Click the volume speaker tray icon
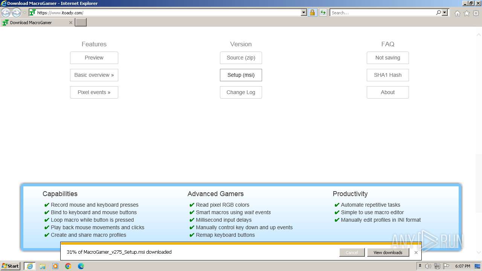This screenshot has width=482, height=271. click(428, 266)
